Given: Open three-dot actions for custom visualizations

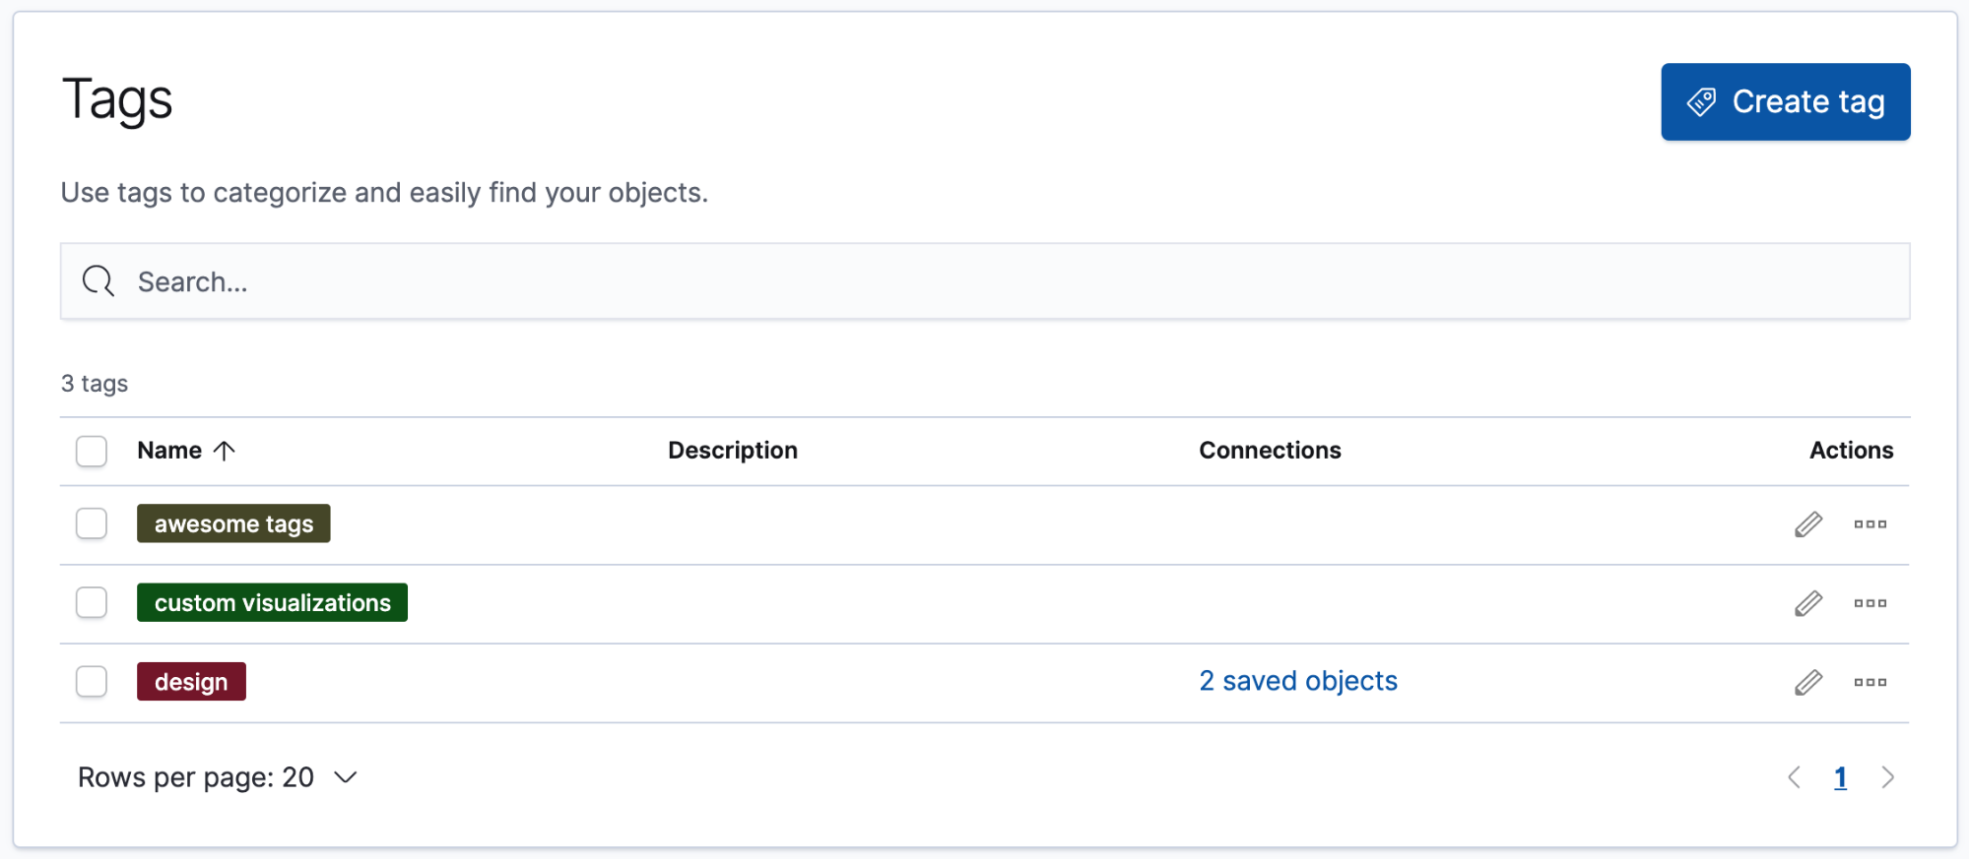Looking at the screenshot, I should (1870, 602).
